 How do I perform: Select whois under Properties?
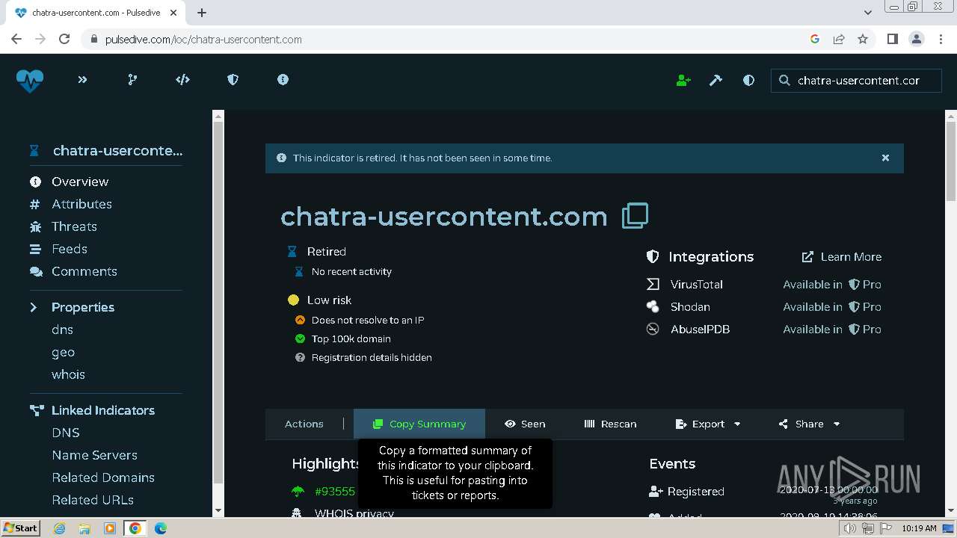tap(68, 374)
